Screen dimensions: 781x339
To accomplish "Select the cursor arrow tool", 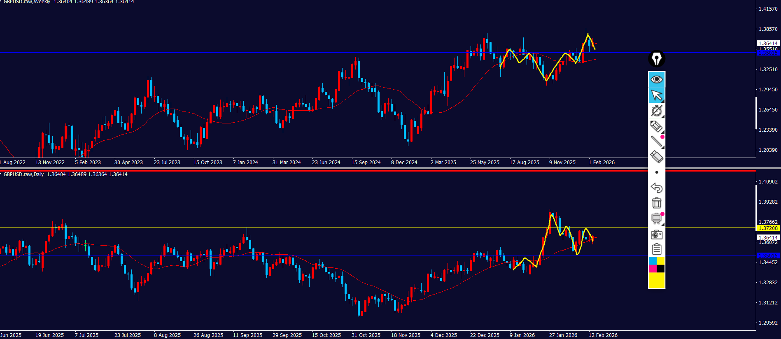I will pos(656,95).
